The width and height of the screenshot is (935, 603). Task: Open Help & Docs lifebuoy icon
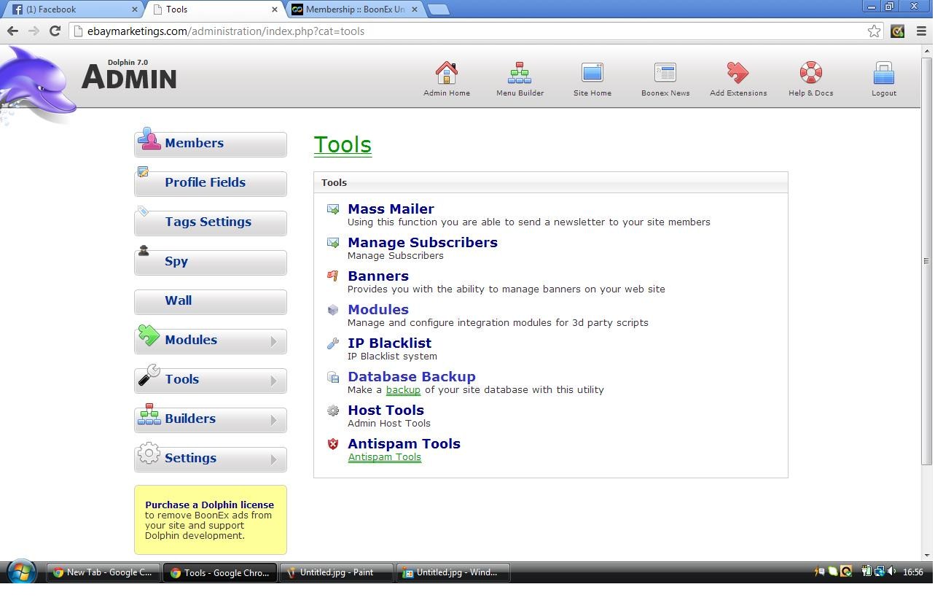[810, 73]
